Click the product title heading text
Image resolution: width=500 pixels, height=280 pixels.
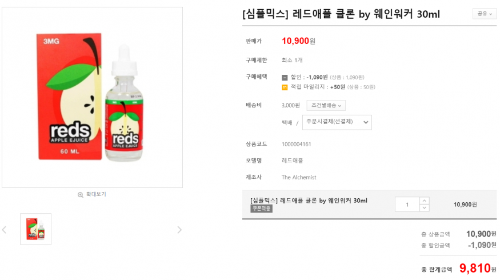point(341,14)
